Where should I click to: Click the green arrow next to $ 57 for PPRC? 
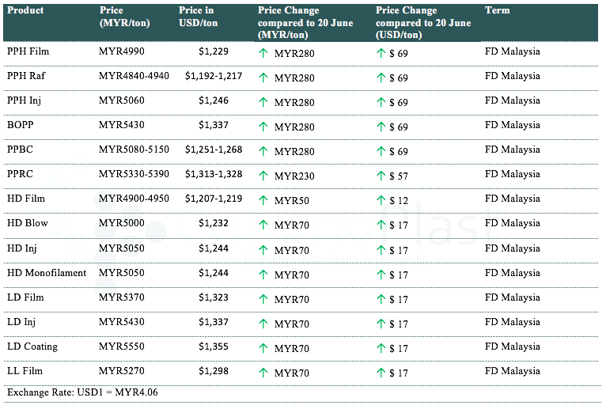coord(381,176)
